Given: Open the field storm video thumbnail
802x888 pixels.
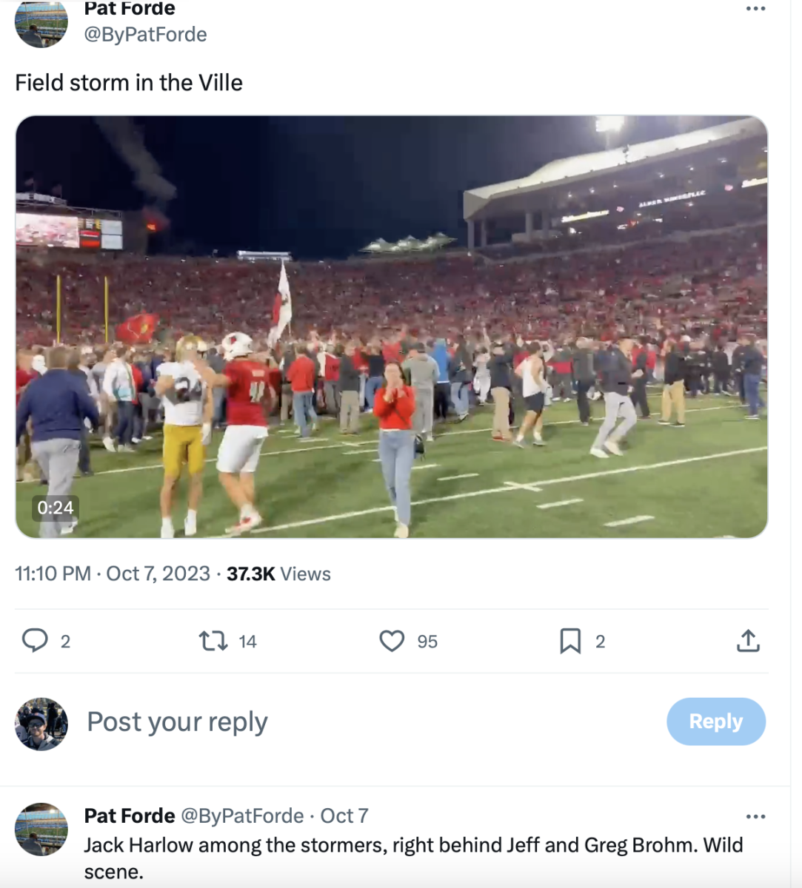Looking at the screenshot, I should 392,326.
